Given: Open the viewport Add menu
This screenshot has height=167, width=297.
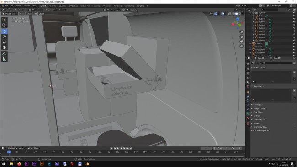Looking at the screenshot, I should [x=35, y=14].
